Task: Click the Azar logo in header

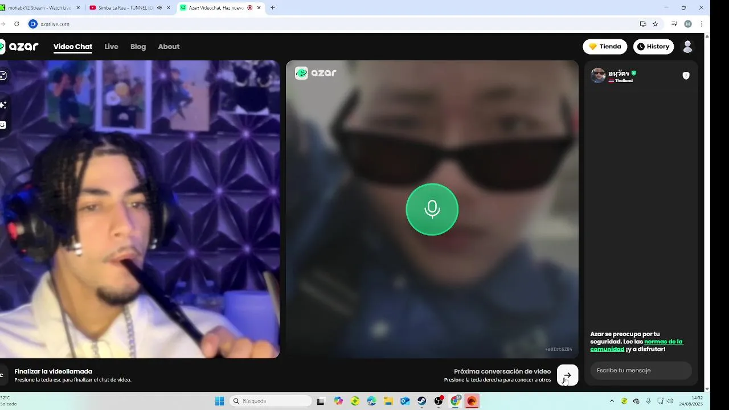Action: click(19, 47)
